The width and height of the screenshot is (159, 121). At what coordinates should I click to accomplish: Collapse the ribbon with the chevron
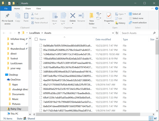coord(152,9)
